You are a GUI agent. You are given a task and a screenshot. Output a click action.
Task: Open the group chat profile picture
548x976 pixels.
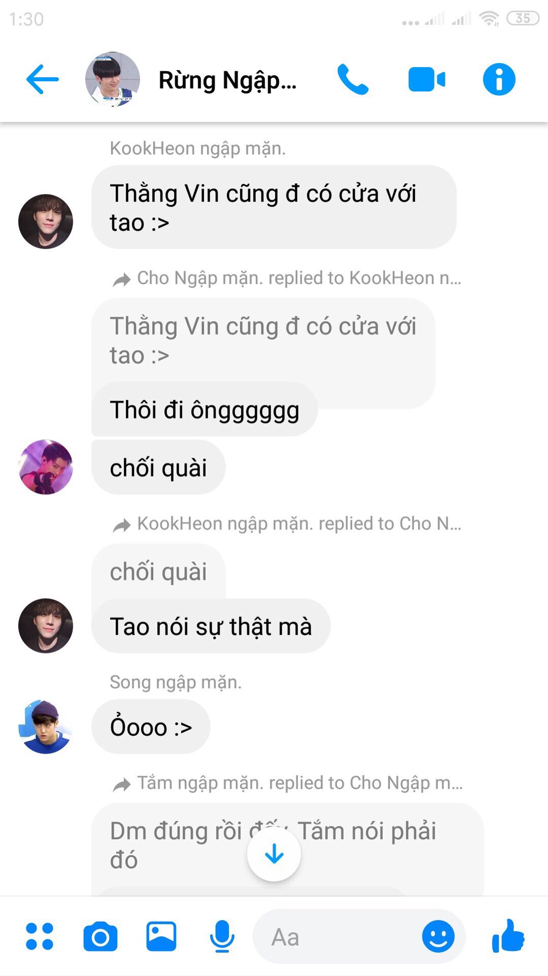tap(112, 79)
